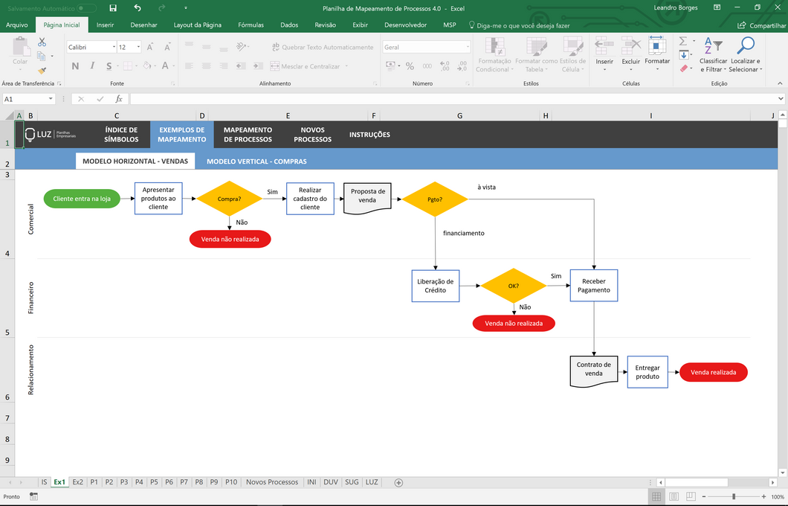Switch to the Novos Processos sheet tab

[x=271, y=482]
